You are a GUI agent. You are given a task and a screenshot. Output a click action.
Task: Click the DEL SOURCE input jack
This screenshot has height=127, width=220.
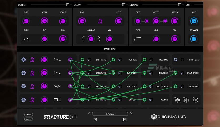(144, 86)
